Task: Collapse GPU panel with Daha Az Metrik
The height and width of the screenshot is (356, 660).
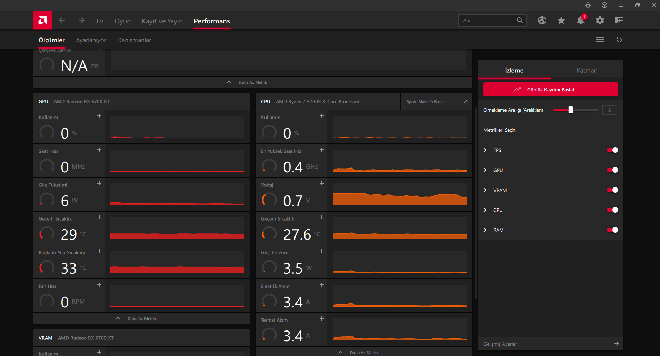Action: click(141, 319)
